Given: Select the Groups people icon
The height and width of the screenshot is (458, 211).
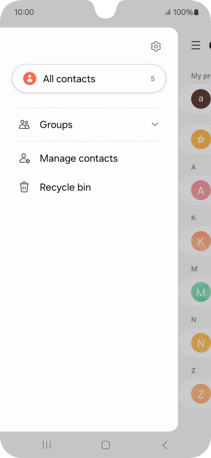Looking at the screenshot, I should 24,124.
